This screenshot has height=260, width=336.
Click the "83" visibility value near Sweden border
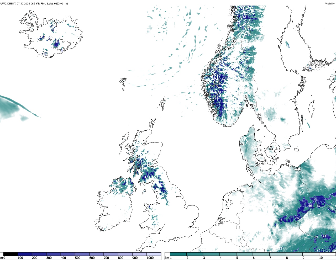pos(247,70)
